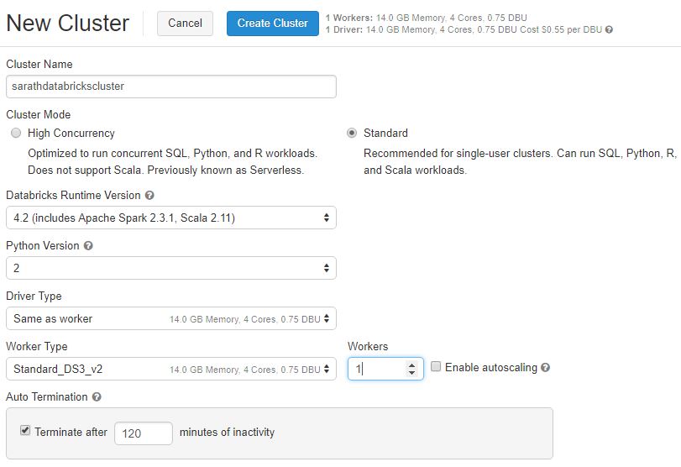Image resolution: width=681 pixels, height=467 pixels.
Task: Select the Standard cluster mode
Action: click(x=352, y=133)
